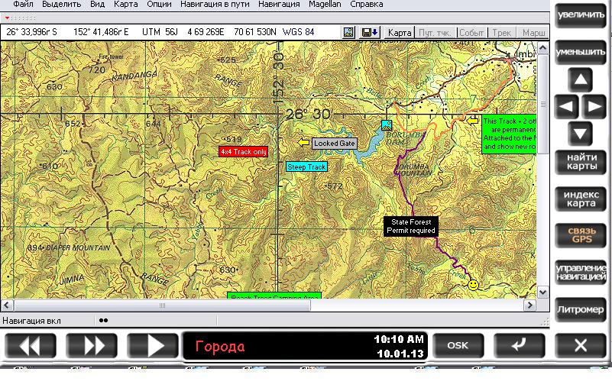Click the fast-forward double-right-arrow button
612x391 pixels.
point(92,346)
